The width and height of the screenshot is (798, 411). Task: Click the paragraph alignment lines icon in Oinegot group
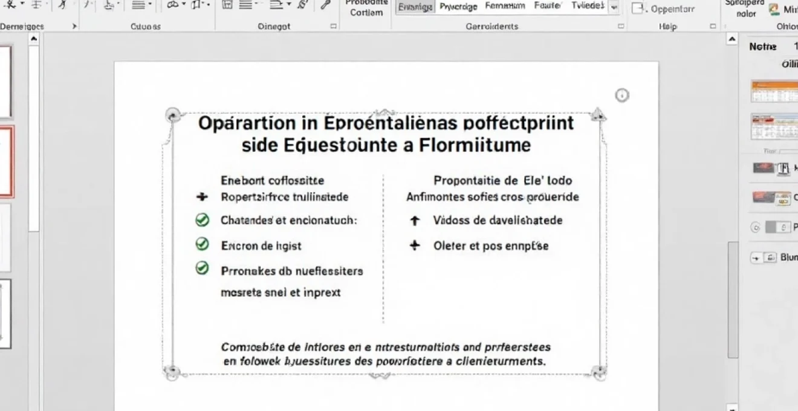click(245, 5)
